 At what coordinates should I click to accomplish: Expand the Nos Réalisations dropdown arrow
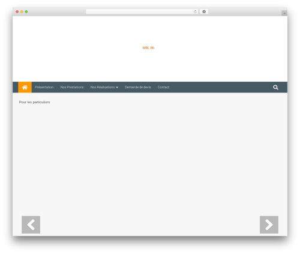[117, 87]
